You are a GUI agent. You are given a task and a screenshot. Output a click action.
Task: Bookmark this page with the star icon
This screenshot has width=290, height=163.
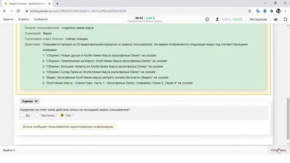point(250,11)
